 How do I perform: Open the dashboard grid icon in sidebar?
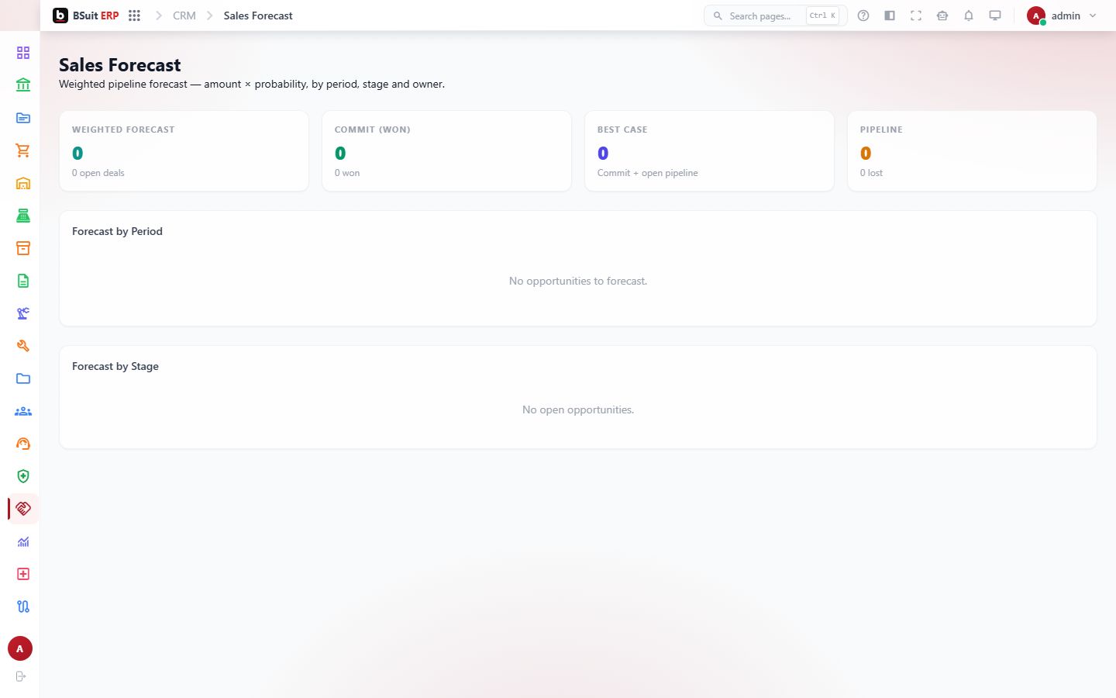(23, 53)
